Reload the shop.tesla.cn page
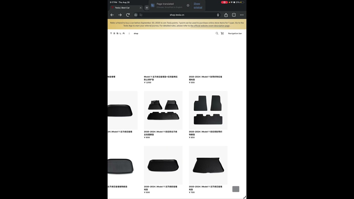354x199 pixels. click(128, 15)
